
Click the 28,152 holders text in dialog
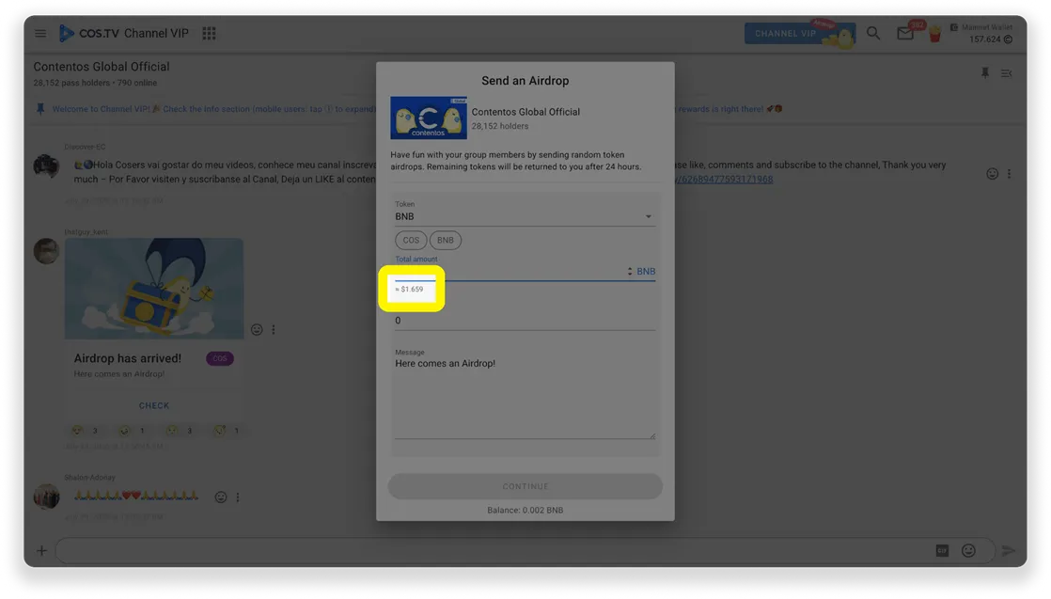click(x=500, y=126)
